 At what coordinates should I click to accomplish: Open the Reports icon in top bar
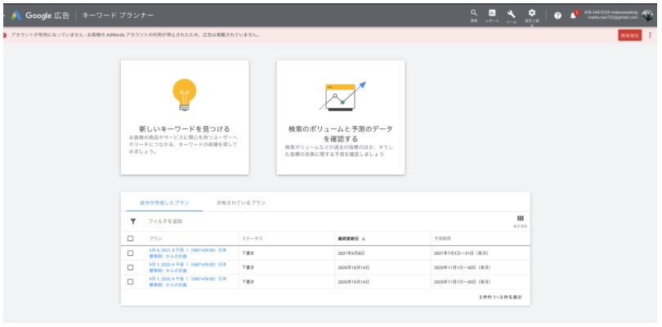click(x=492, y=14)
